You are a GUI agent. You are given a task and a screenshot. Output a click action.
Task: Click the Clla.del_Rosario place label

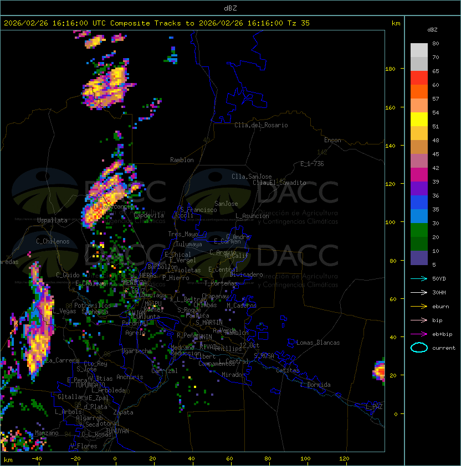pyautogui.click(x=261, y=125)
